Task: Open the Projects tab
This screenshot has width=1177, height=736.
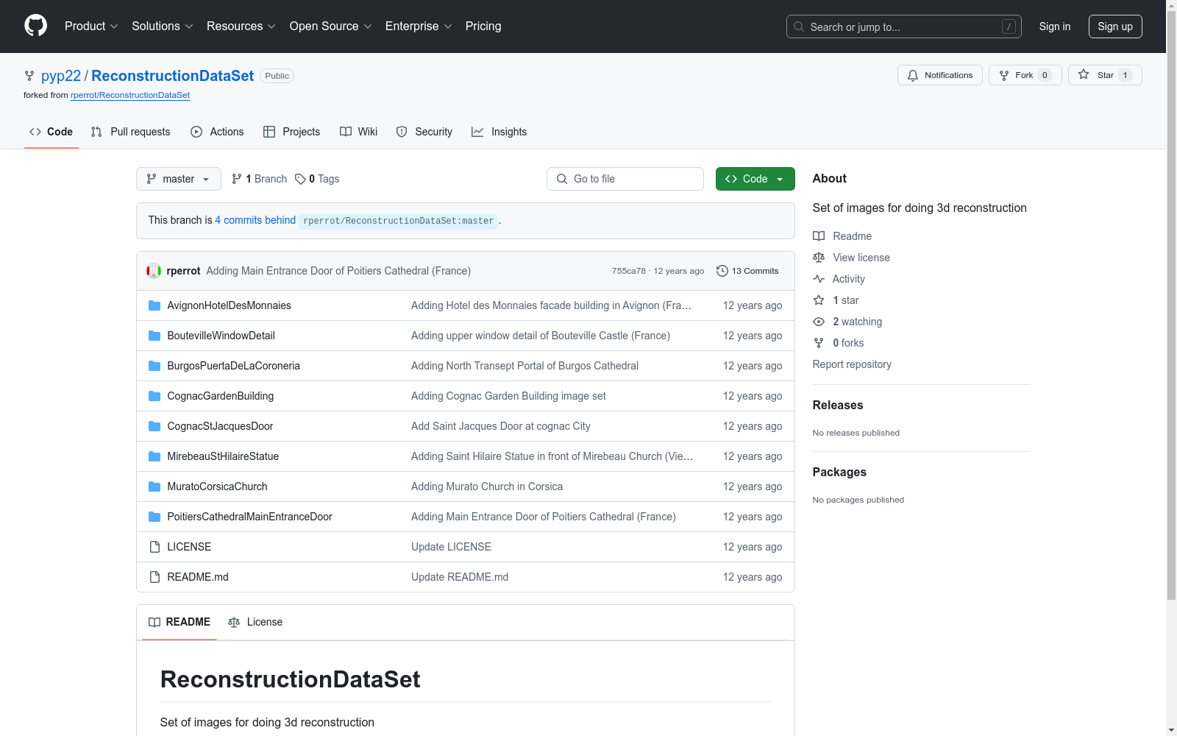Action: (292, 132)
